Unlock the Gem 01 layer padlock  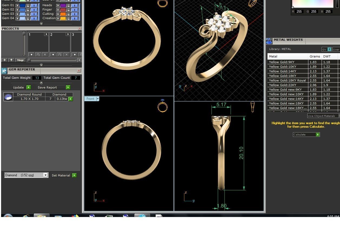pos(28,5)
